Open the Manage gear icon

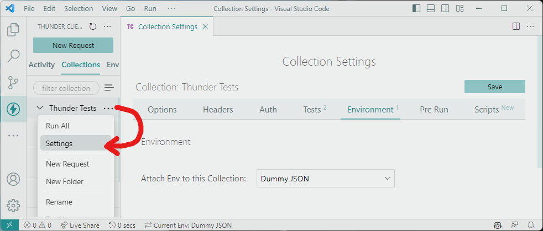coord(13,206)
